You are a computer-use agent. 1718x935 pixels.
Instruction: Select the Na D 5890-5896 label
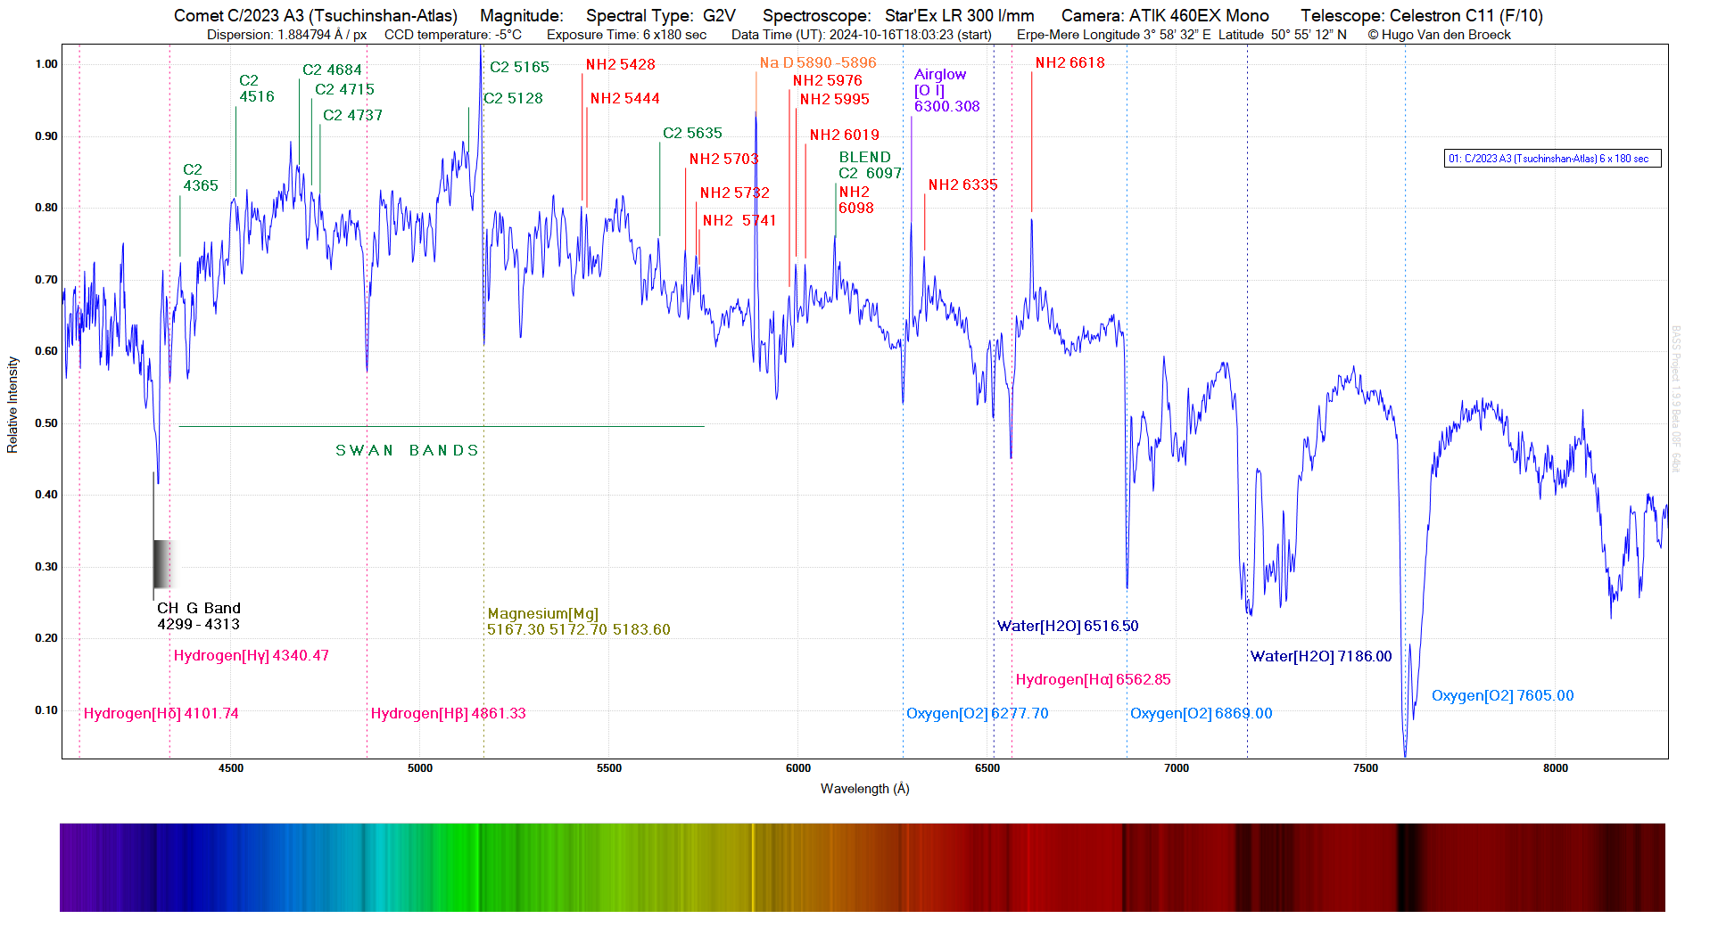click(817, 63)
